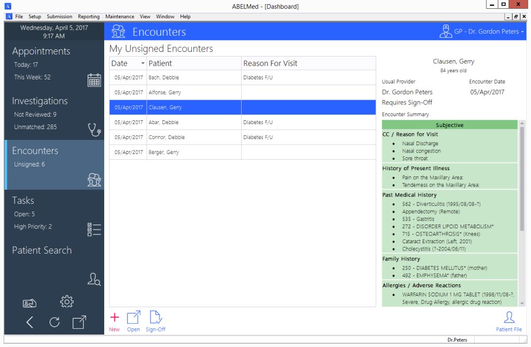Click New to create an encounter
Viewport: 531px width, 347px height.
(x=114, y=320)
